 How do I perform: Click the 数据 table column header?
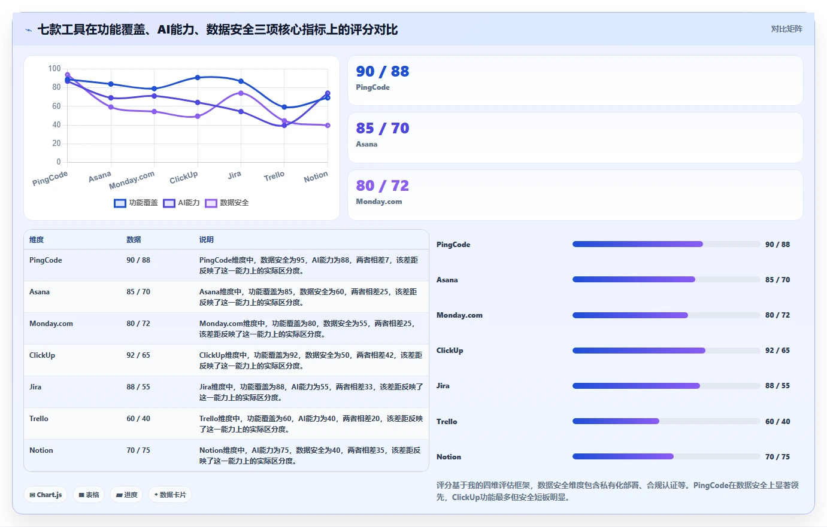click(x=134, y=239)
